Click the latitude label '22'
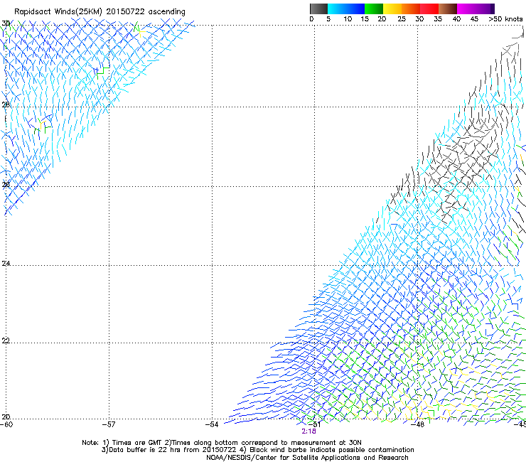The height and width of the screenshot is (462, 526). (x=6, y=340)
